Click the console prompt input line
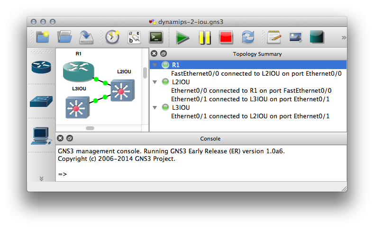The image size is (374, 229). point(201,174)
